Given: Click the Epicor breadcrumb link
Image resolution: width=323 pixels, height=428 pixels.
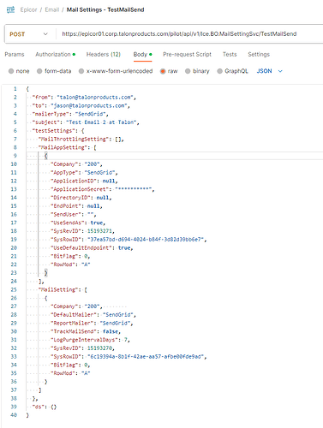Looking at the screenshot, I should pos(28,9).
